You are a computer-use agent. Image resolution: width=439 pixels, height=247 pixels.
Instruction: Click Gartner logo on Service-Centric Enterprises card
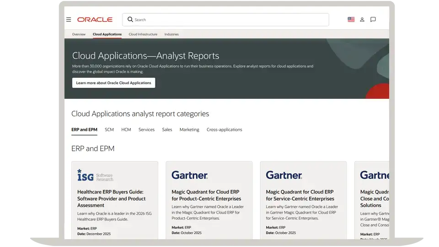tap(284, 175)
